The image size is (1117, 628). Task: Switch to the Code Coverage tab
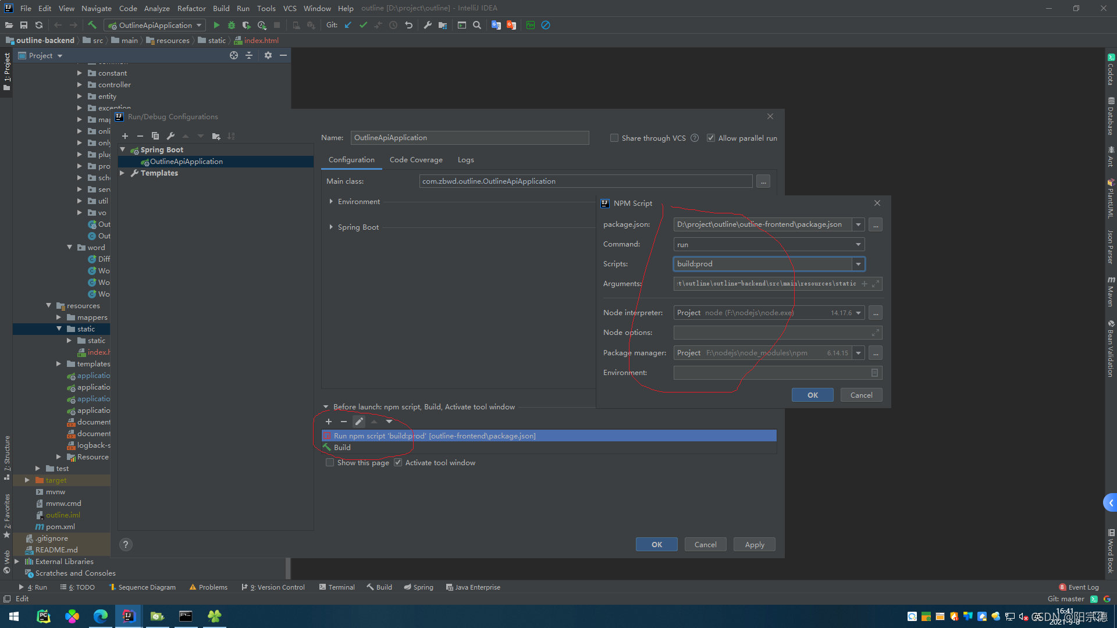[x=416, y=160]
